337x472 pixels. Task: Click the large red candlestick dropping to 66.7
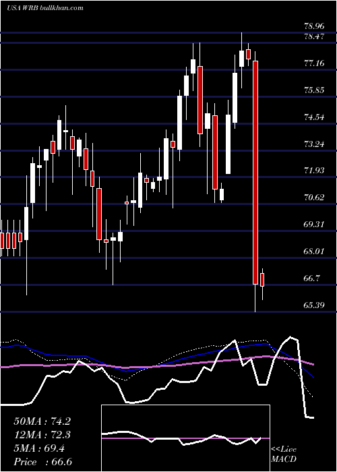coord(255,172)
